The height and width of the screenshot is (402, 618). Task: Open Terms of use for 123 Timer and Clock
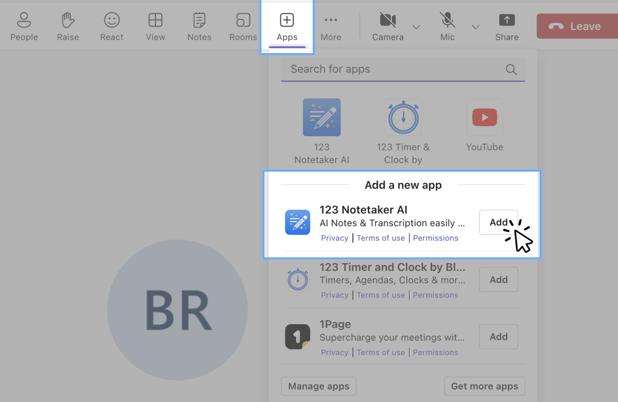(381, 295)
